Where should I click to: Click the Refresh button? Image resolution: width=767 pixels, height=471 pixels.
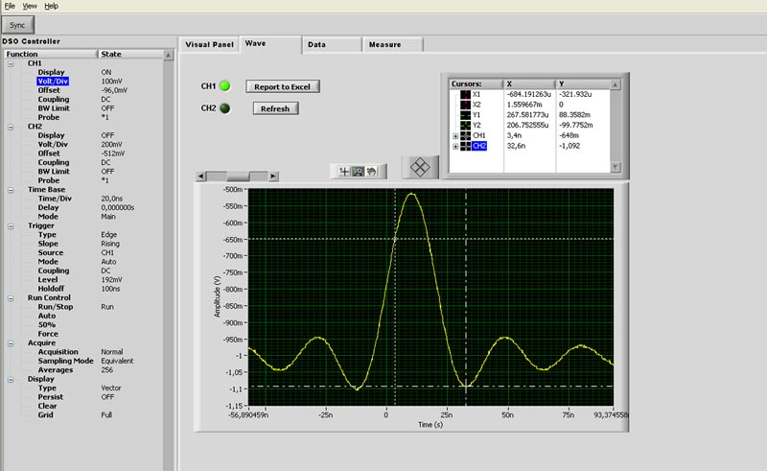coord(275,108)
